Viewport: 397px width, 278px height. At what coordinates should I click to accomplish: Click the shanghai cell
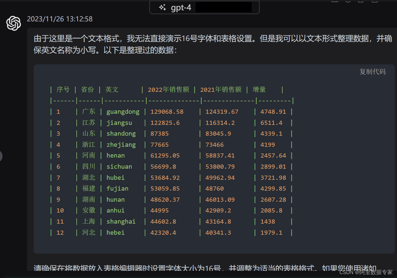pos(121,222)
